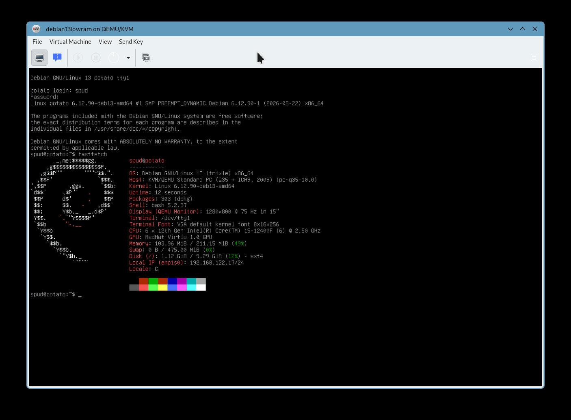Click the final 'spud@potato:~$' shell prompt
This screenshot has height=420, width=571.
[x=53, y=295]
